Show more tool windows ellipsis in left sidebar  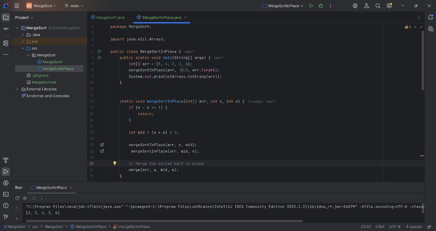pos(6,54)
